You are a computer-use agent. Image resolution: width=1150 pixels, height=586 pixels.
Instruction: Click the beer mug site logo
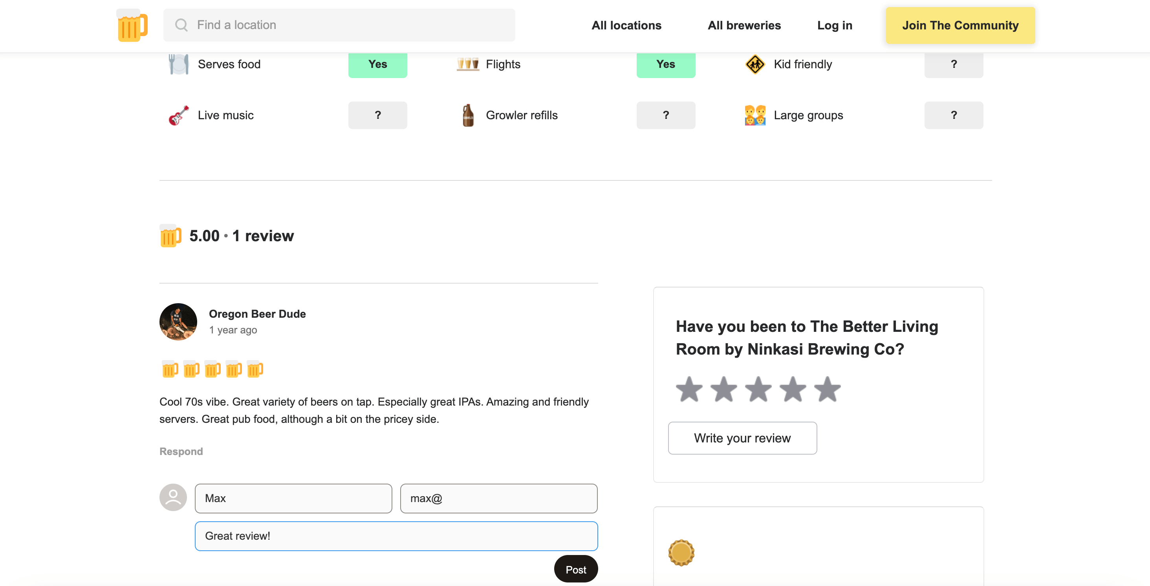(132, 25)
